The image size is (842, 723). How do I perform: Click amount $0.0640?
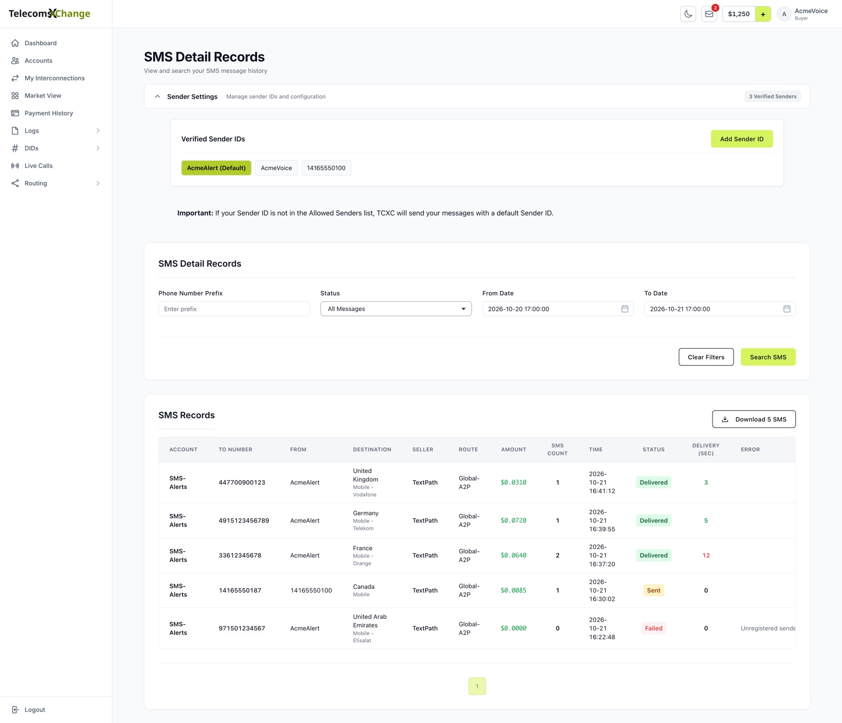514,555
